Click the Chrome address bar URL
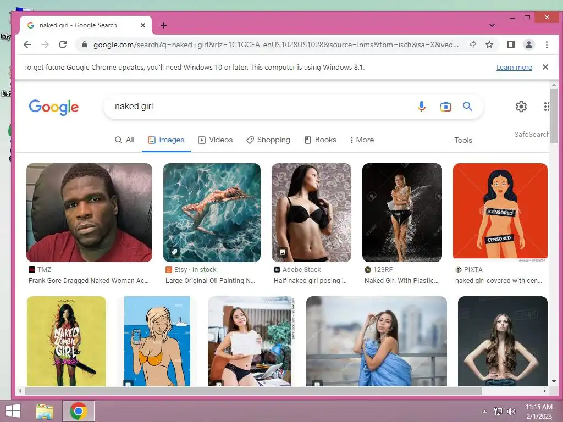Screen dimensions: 563x422 [276, 45]
